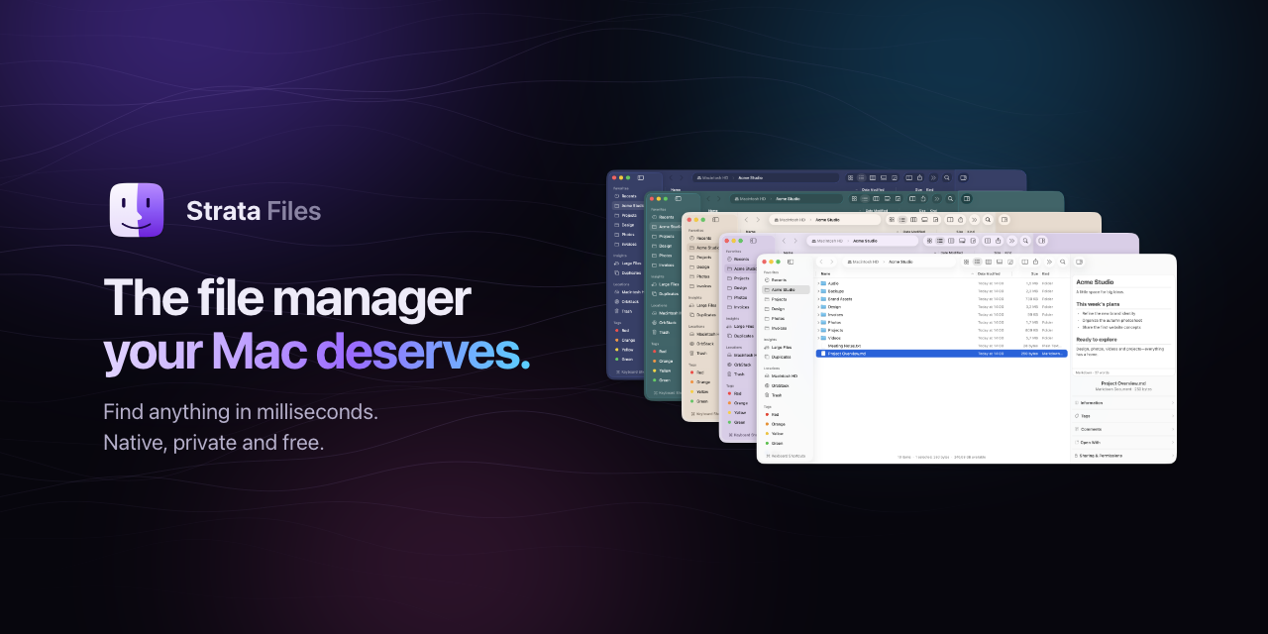This screenshot has height=634, width=1268.
Task: Select the Project Overview.md file row
Action: point(941,354)
